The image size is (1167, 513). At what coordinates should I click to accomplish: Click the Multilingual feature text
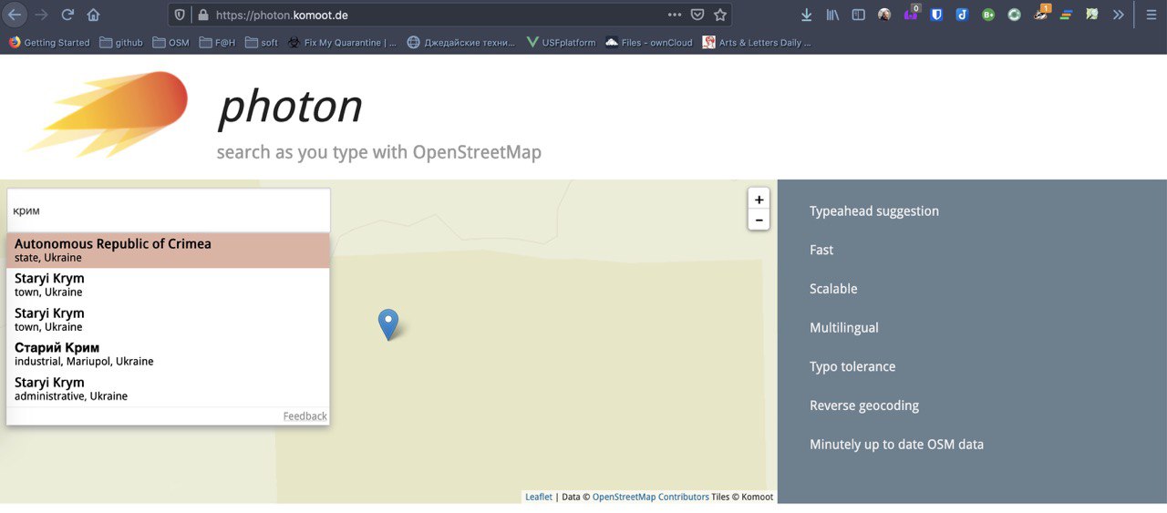point(844,328)
